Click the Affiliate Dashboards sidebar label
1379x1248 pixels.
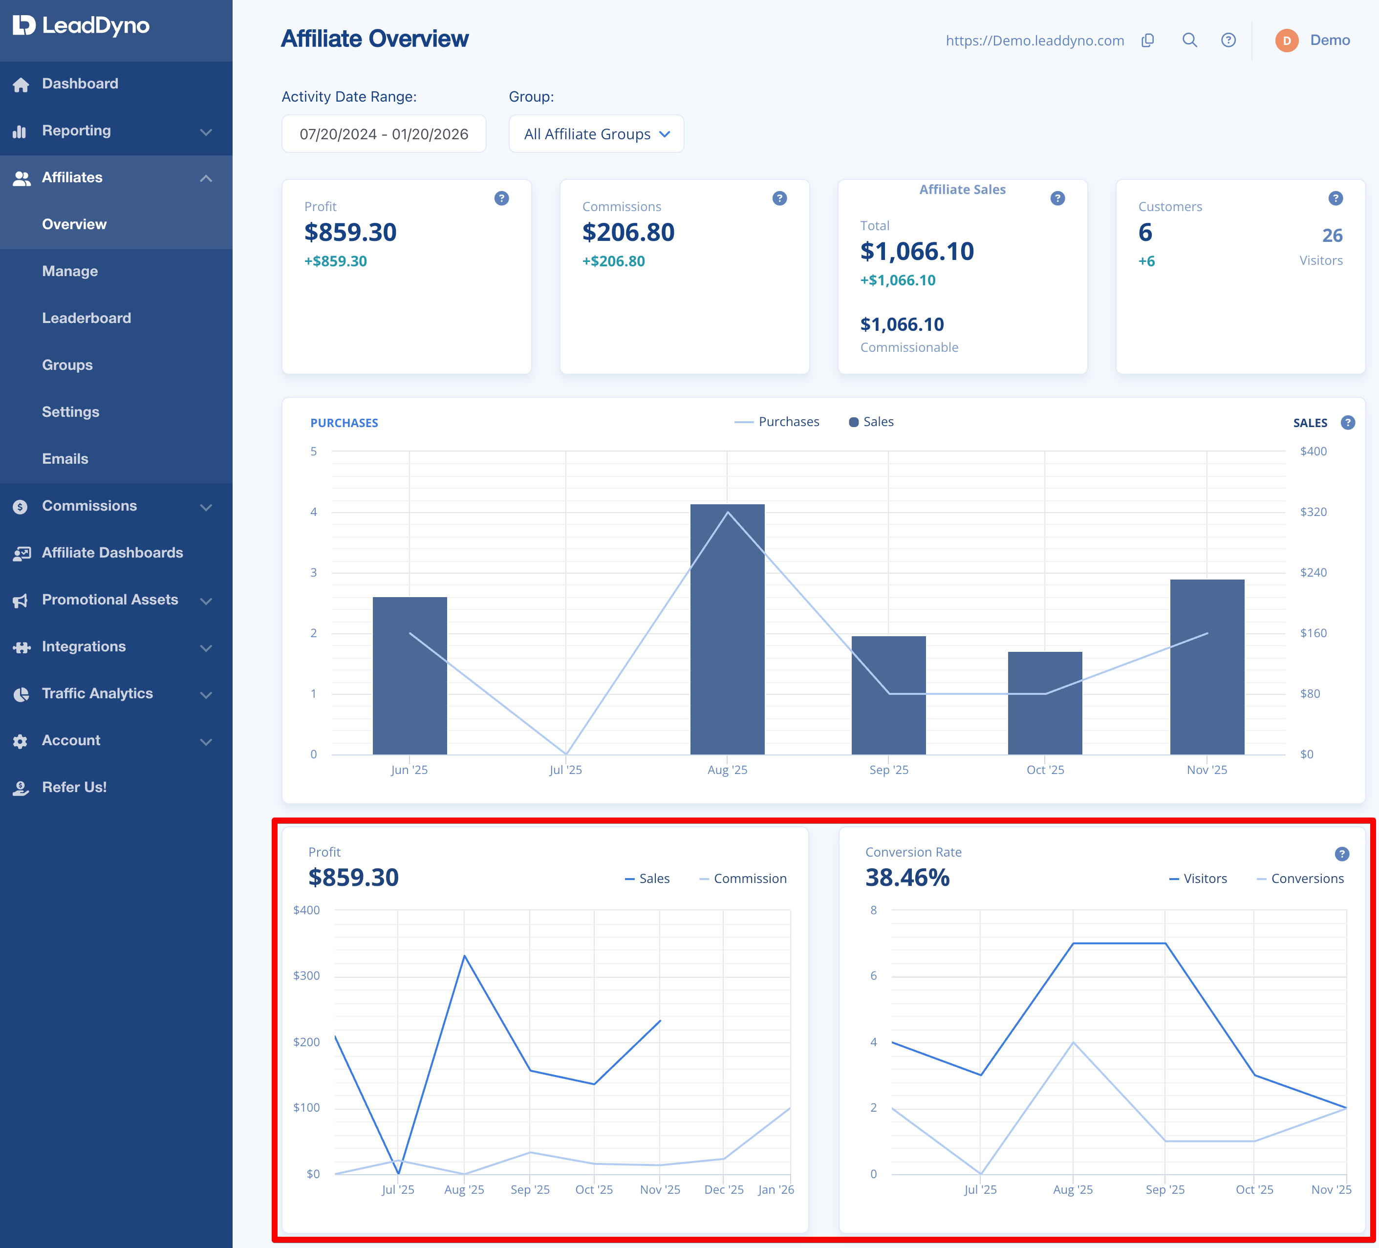coord(112,553)
